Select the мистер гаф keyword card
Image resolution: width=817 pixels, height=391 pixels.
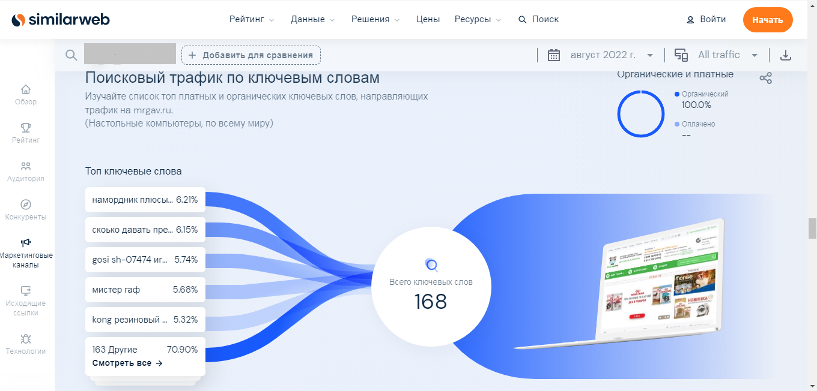145,290
